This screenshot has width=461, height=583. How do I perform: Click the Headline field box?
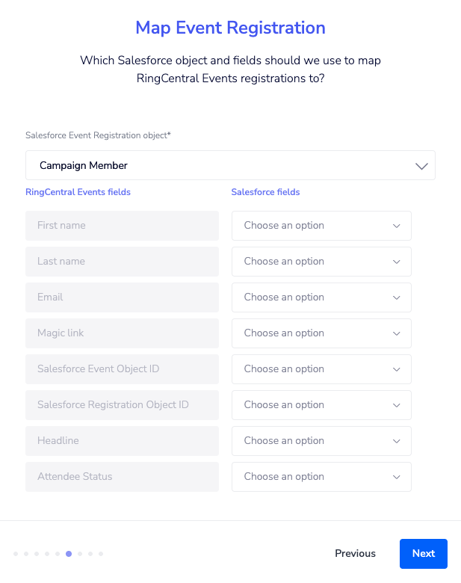122,441
